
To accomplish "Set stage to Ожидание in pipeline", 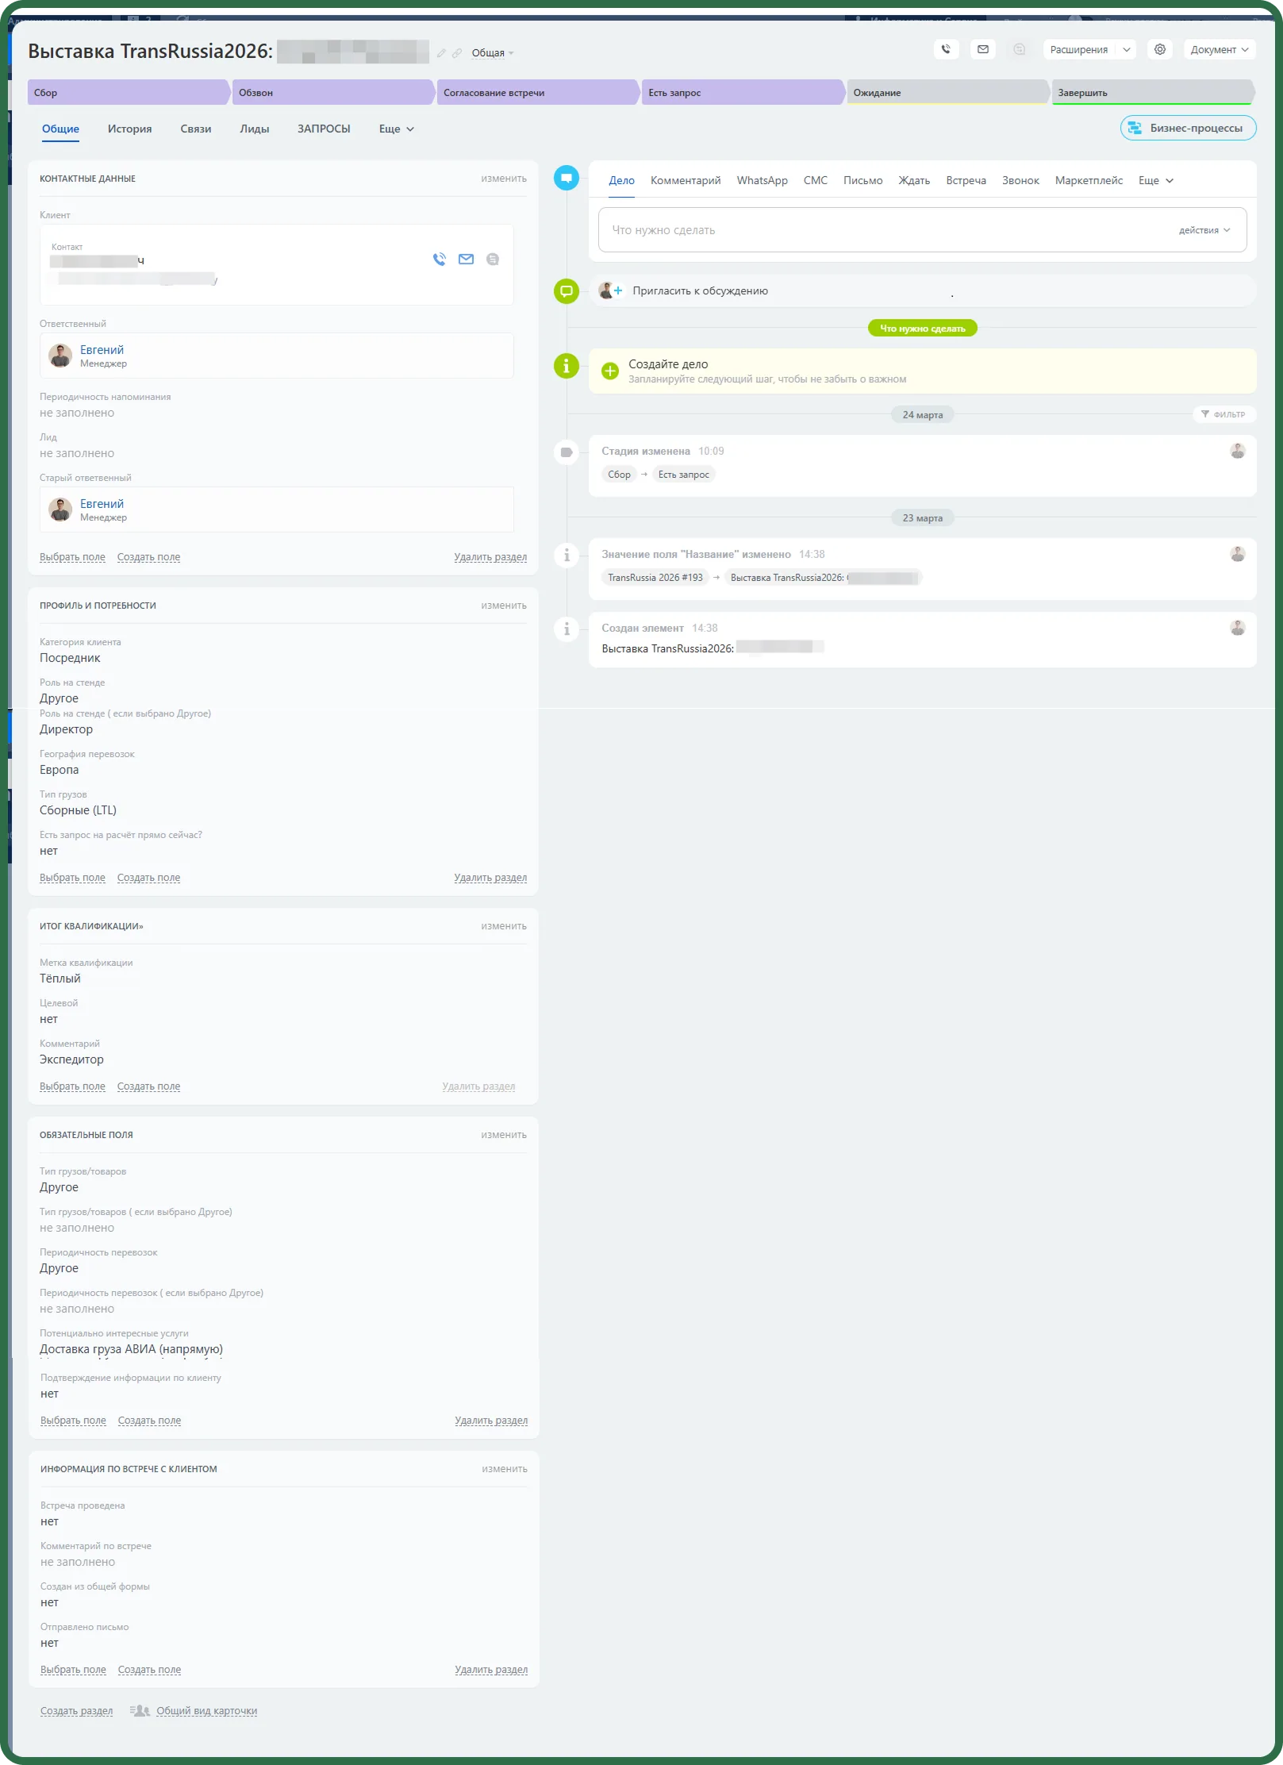I will coord(948,92).
